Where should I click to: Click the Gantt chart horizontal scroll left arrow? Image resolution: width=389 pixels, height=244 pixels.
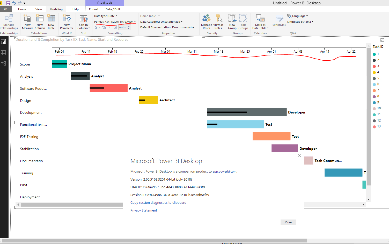[x=18, y=205]
